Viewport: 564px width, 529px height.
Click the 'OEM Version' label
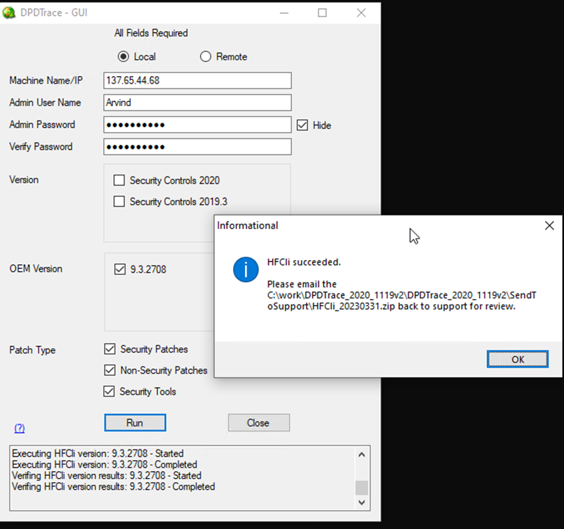pos(35,269)
